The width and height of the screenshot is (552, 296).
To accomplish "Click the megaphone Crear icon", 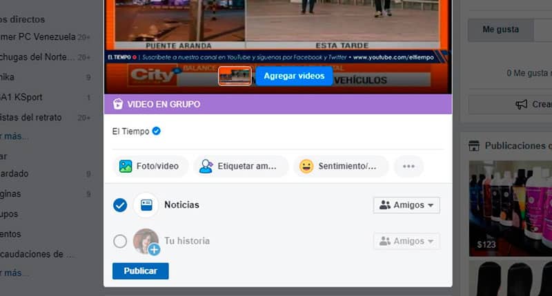I will point(522,104).
